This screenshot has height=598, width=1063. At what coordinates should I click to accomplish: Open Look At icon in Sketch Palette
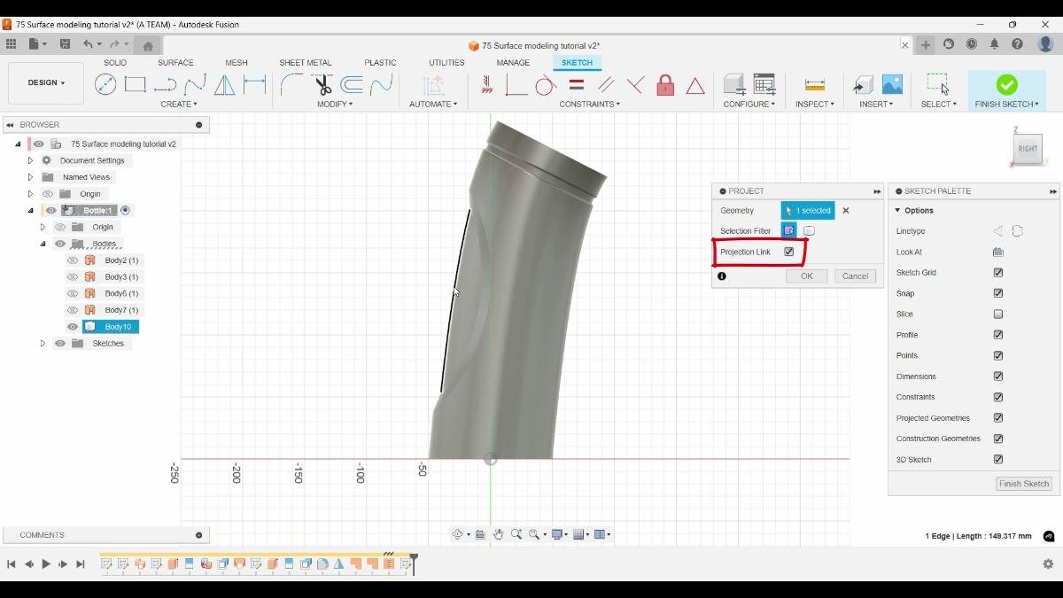(x=998, y=252)
